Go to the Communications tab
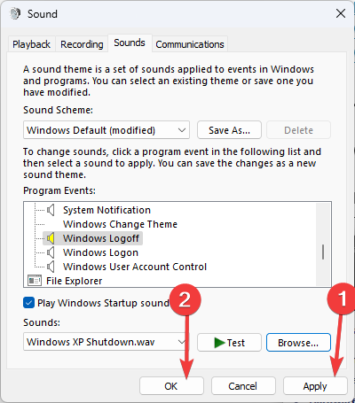Screen dimensions: 355x403 coord(190,44)
